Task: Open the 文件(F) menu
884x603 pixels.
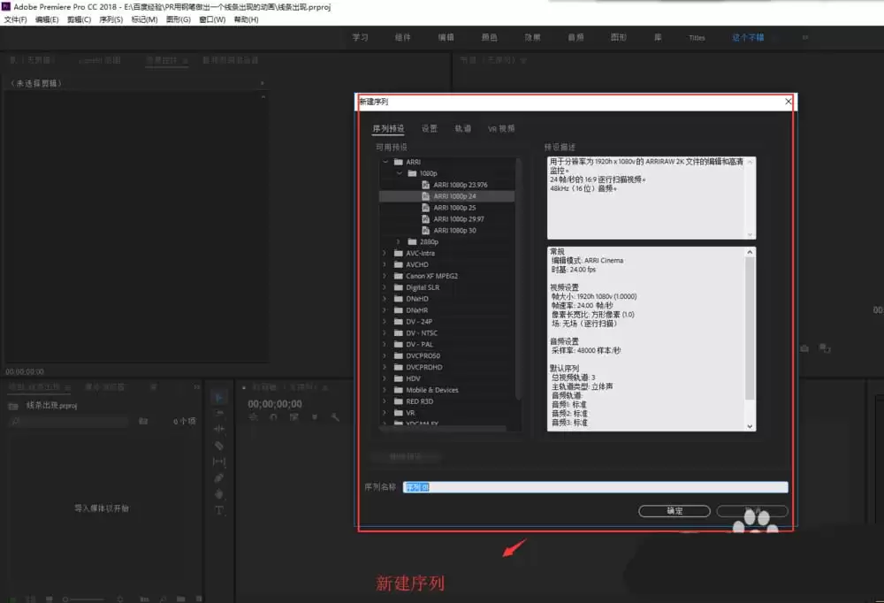Action: point(15,19)
